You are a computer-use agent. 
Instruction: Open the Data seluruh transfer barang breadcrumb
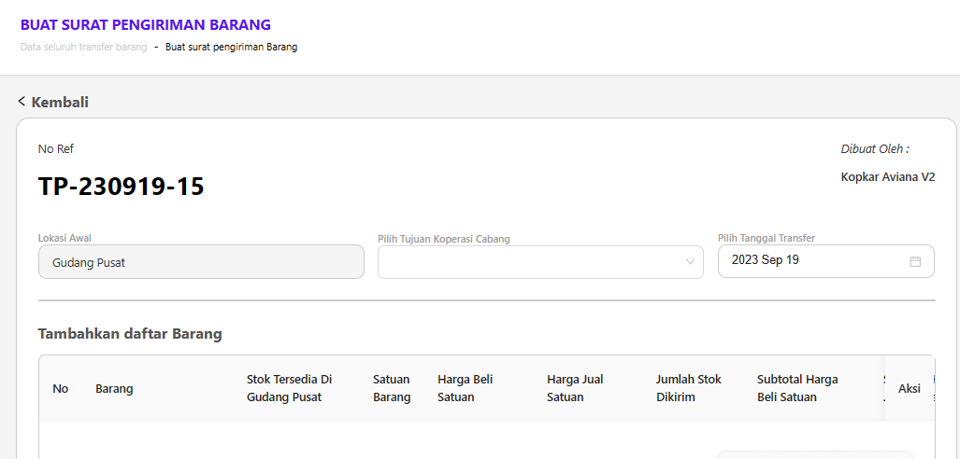(83, 47)
